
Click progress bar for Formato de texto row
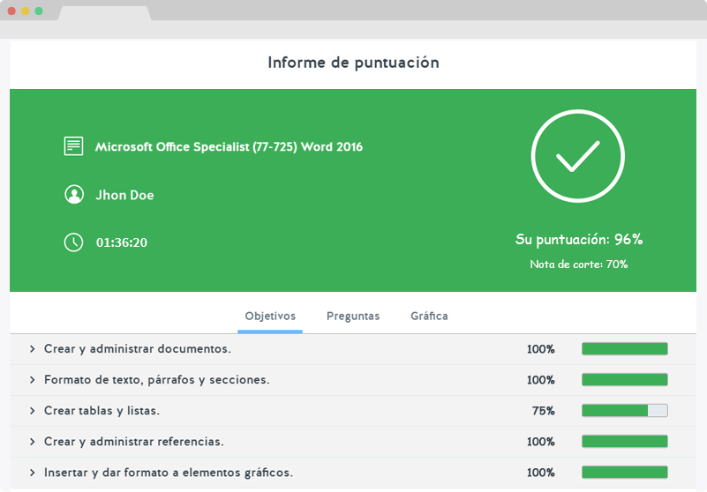(625, 380)
